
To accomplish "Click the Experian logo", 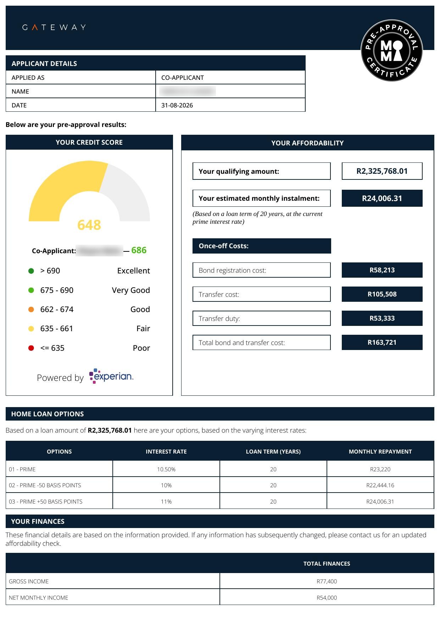I will click(x=111, y=376).
